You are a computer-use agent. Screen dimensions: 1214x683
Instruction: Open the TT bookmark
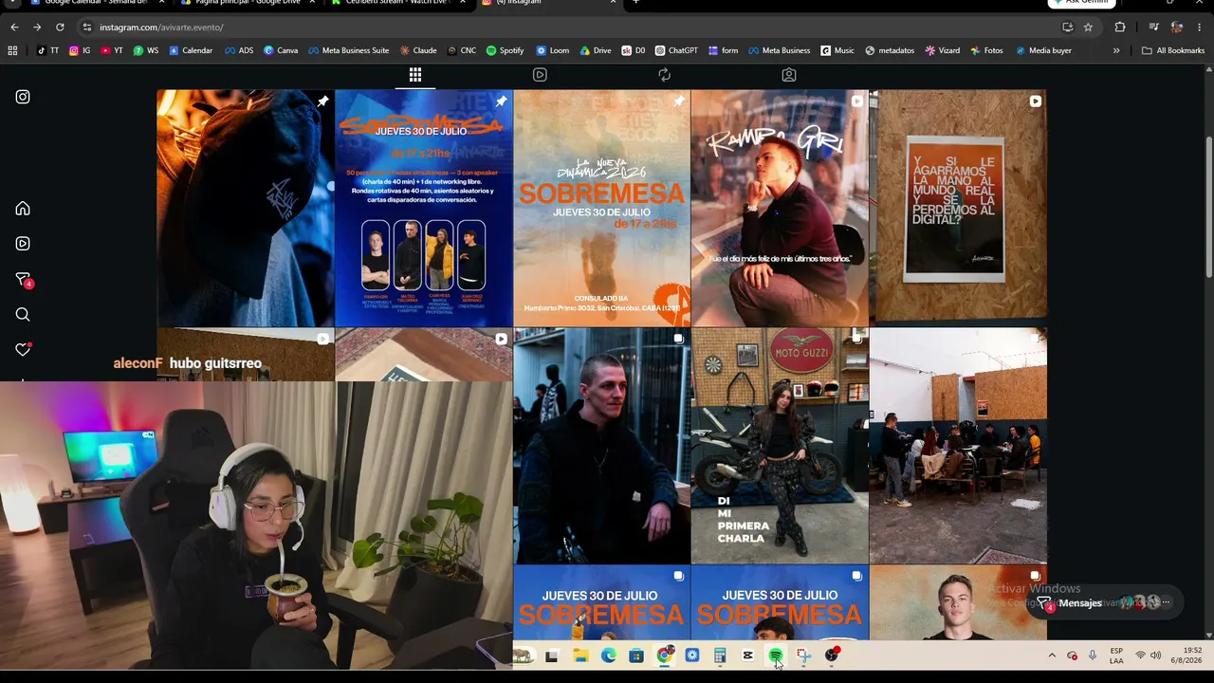(x=47, y=50)
